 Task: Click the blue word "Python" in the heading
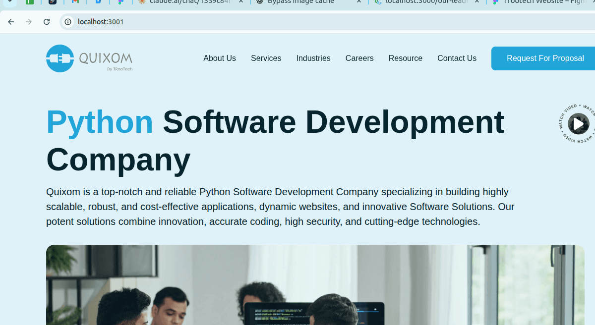(100, 122)
